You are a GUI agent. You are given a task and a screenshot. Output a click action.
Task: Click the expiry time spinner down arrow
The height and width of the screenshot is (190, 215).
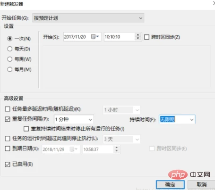coord(117,151)
